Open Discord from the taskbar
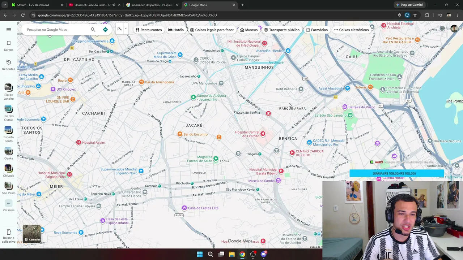The height and width of the screenshot is (260, 463). coord(264,254)
